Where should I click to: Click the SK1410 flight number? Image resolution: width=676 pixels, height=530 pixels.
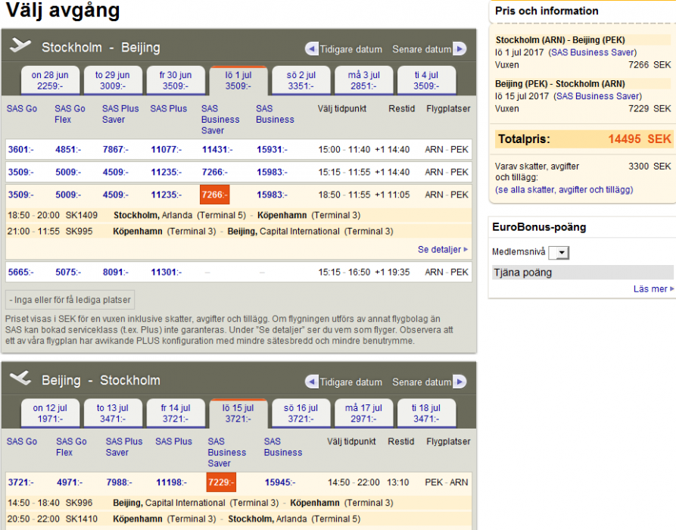pos(81,519)
